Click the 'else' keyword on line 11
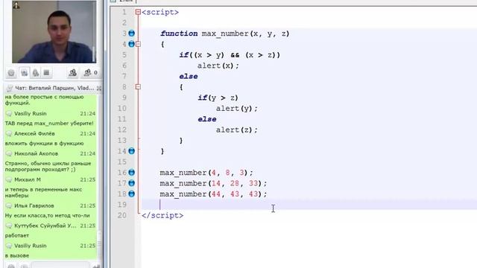The image size is (477, 268). pyautogui.click(x=207, y=119)
